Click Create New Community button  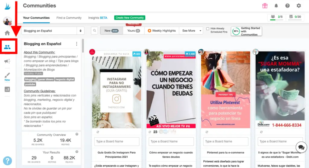(x=130, y=18)
